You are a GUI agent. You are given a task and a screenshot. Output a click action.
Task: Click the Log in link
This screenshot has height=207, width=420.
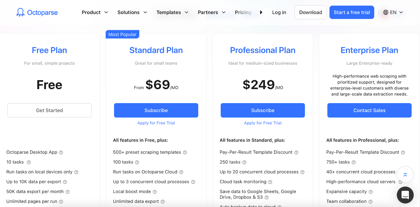(x=279, y=12)
